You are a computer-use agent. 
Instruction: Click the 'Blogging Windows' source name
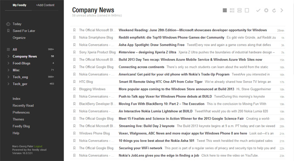pos(92,89)
